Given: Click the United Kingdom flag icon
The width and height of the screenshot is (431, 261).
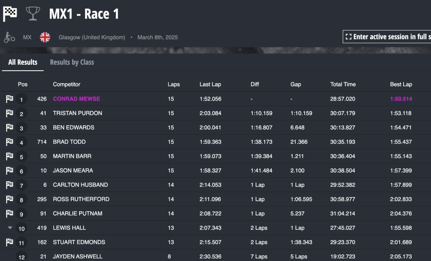Looking at the screenshot, I should click(45, 37).
